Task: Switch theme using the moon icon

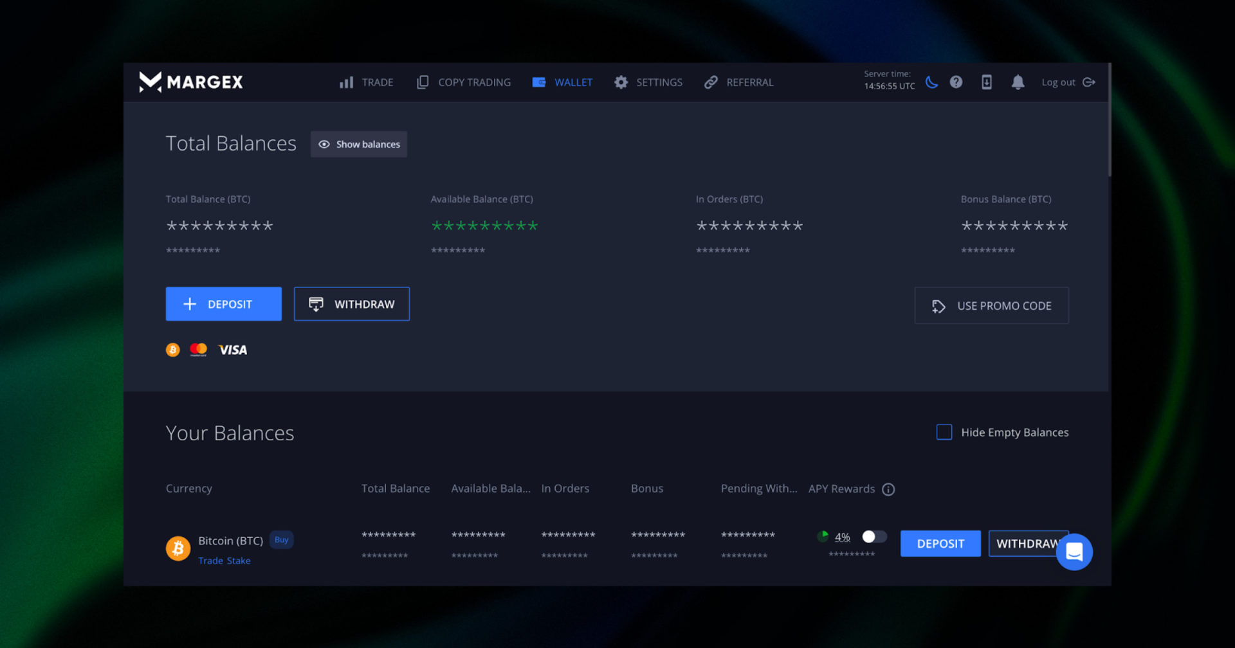Action: (x=933, y=82)
